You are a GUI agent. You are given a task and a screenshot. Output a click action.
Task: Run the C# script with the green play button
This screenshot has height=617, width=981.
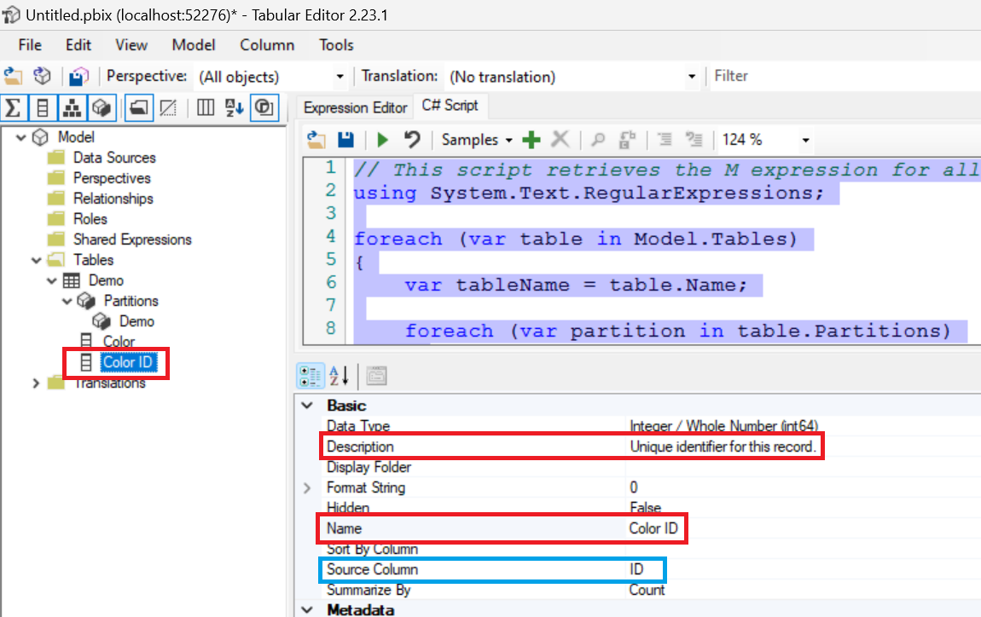pyautogui.click(x=382, y=140)
